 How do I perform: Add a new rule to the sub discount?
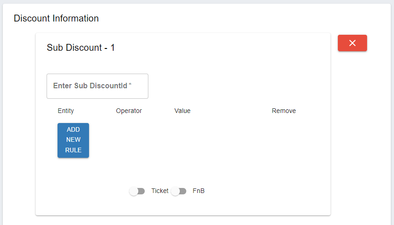[x=73, y=140]
